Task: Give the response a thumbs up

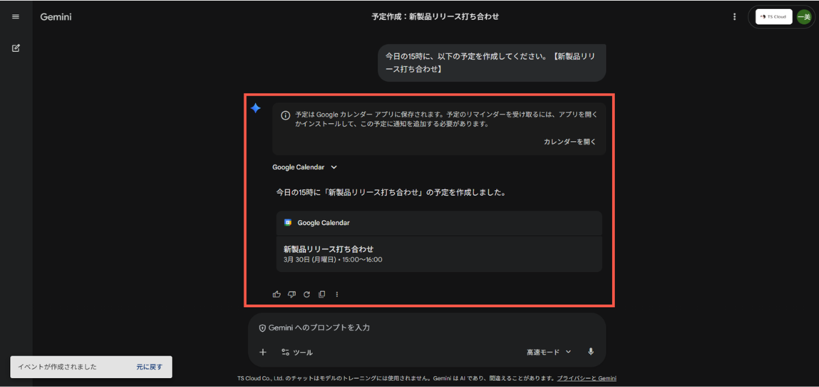Action: pos(276,294)
